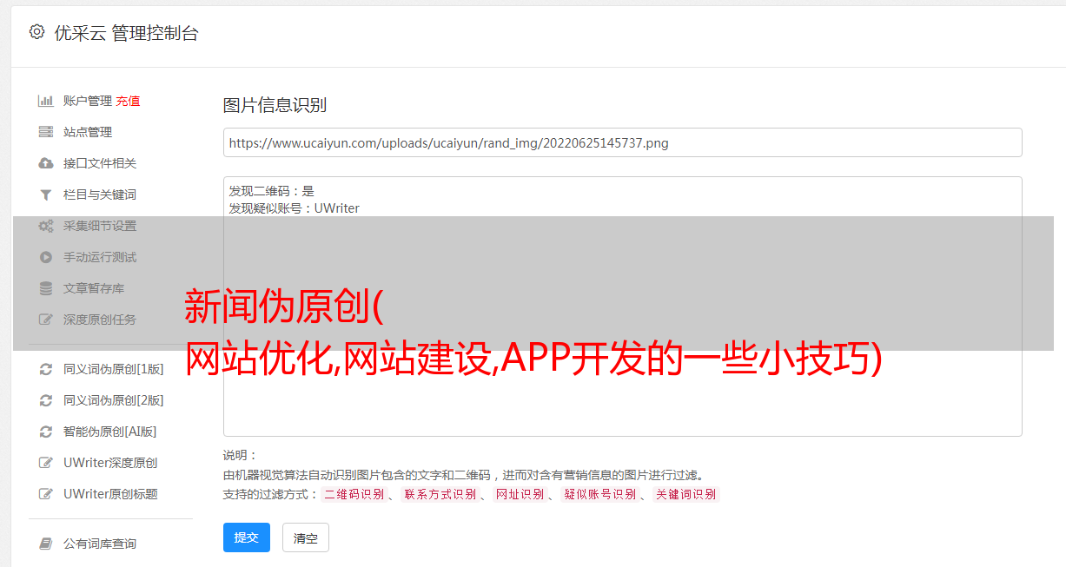
Task: Open UWriter深度原创 menu item
Action: pyautogui.click(x=110, y=463)
